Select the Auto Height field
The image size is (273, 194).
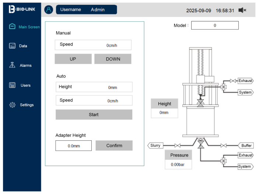pos(94,87)
